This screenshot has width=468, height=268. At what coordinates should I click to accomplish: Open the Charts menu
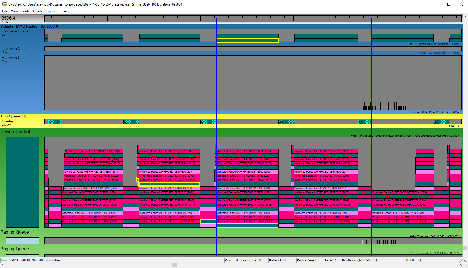click(x=37, y=11)
